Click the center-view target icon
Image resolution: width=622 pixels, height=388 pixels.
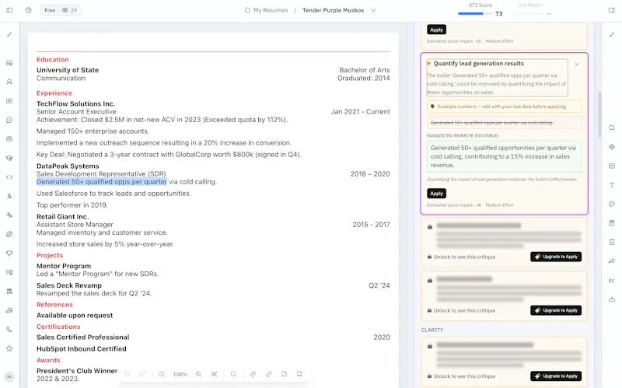point(215,374)
